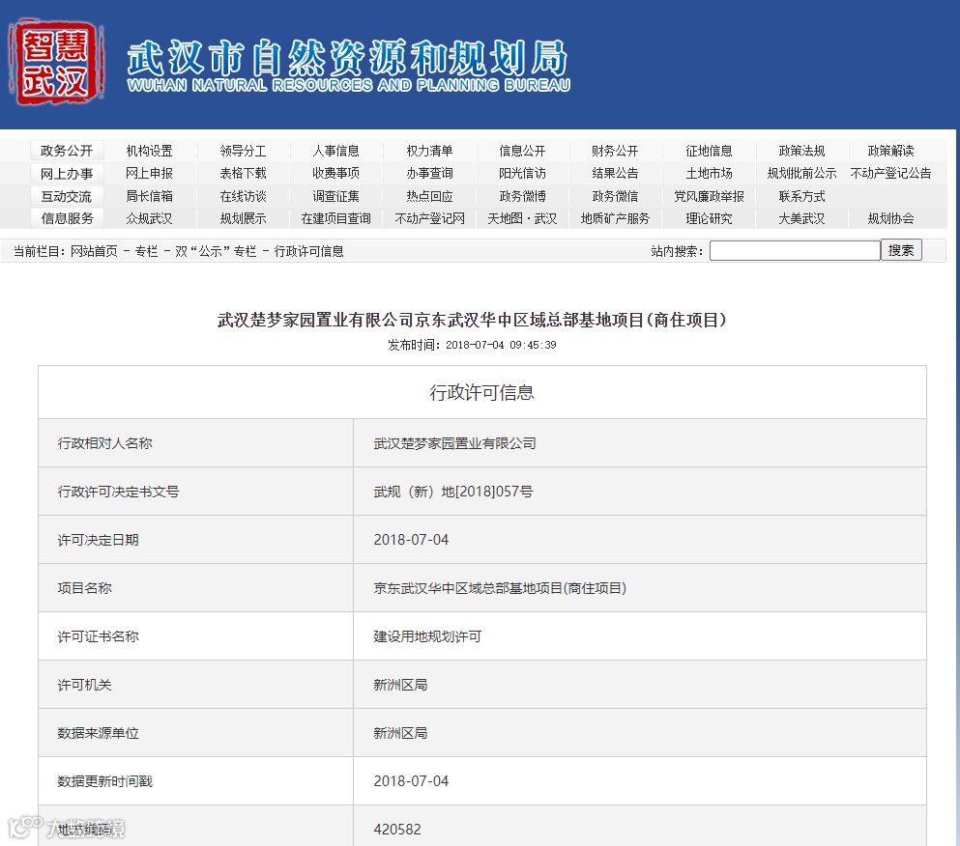Open 局长信箱 link

point(150,196)
